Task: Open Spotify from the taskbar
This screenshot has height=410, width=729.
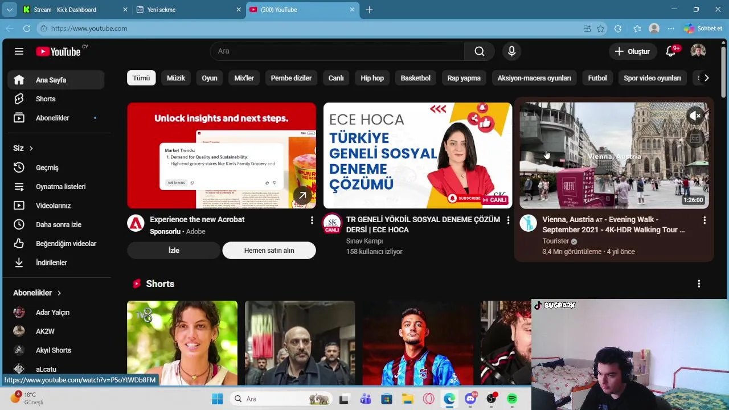Action: pos(512,399)
